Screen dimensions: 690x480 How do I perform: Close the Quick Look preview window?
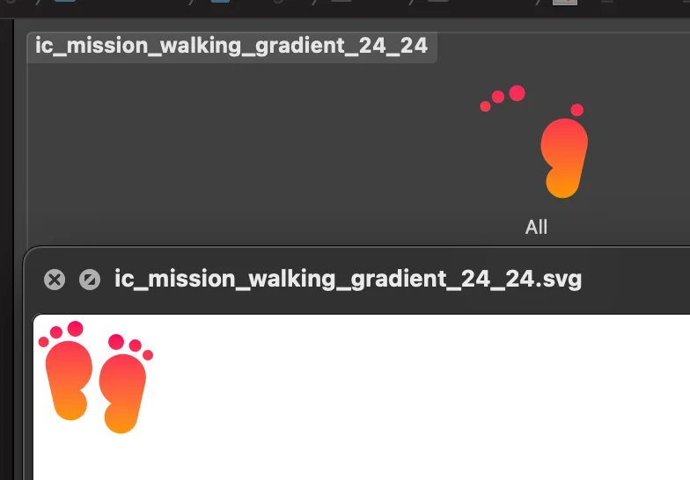[55, 280]
